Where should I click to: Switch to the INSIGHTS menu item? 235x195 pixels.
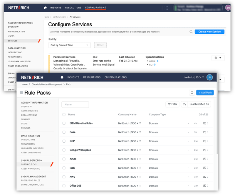click(73, 77)
